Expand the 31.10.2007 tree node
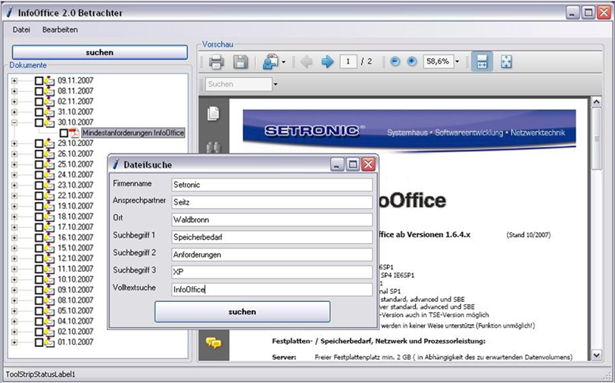This screenshot has height=383, width=615. (x=14, y=112)
